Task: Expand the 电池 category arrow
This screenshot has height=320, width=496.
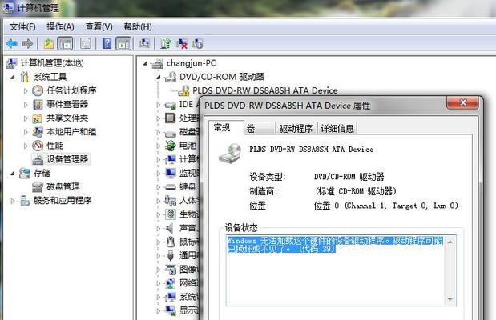Action: coord(159,146)
